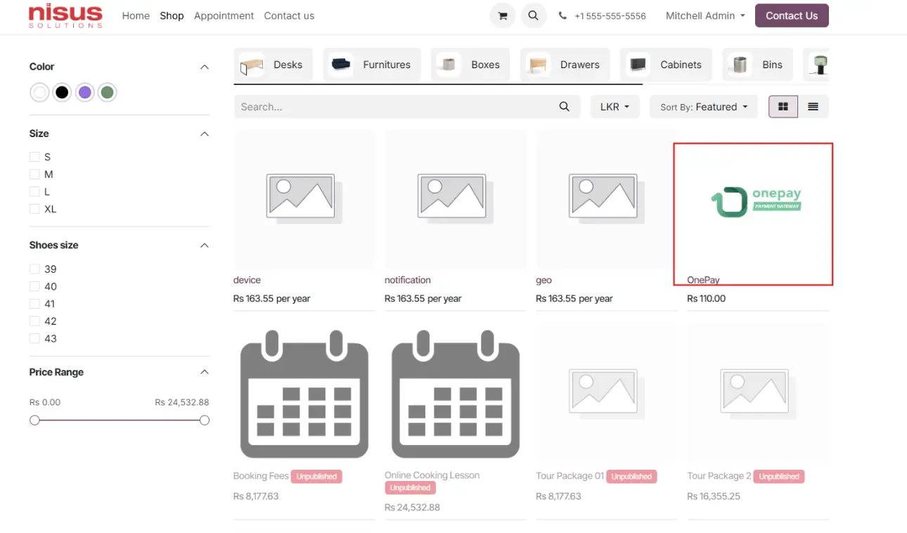907x533 pixels.
Task: Collapse the Color filter section
Action: tap(205, 67)
